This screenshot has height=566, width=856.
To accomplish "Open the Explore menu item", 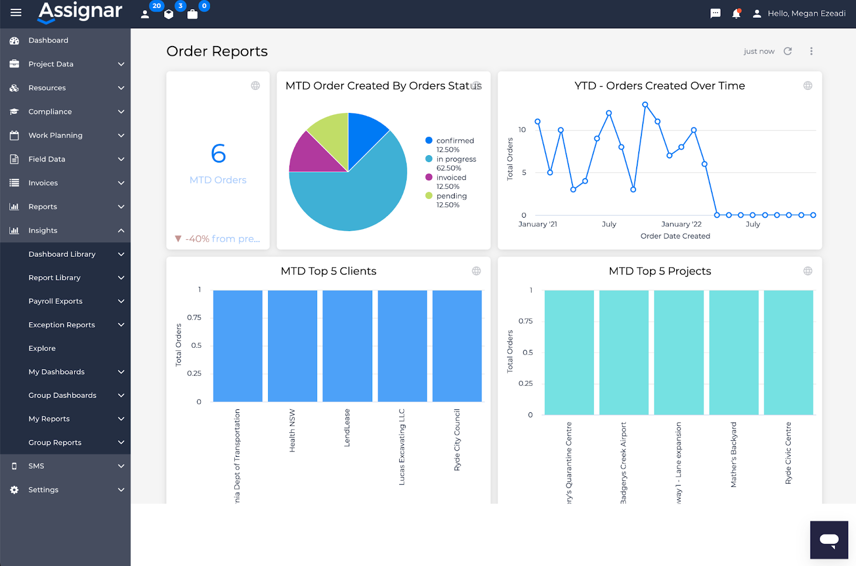I will point(42,348).
